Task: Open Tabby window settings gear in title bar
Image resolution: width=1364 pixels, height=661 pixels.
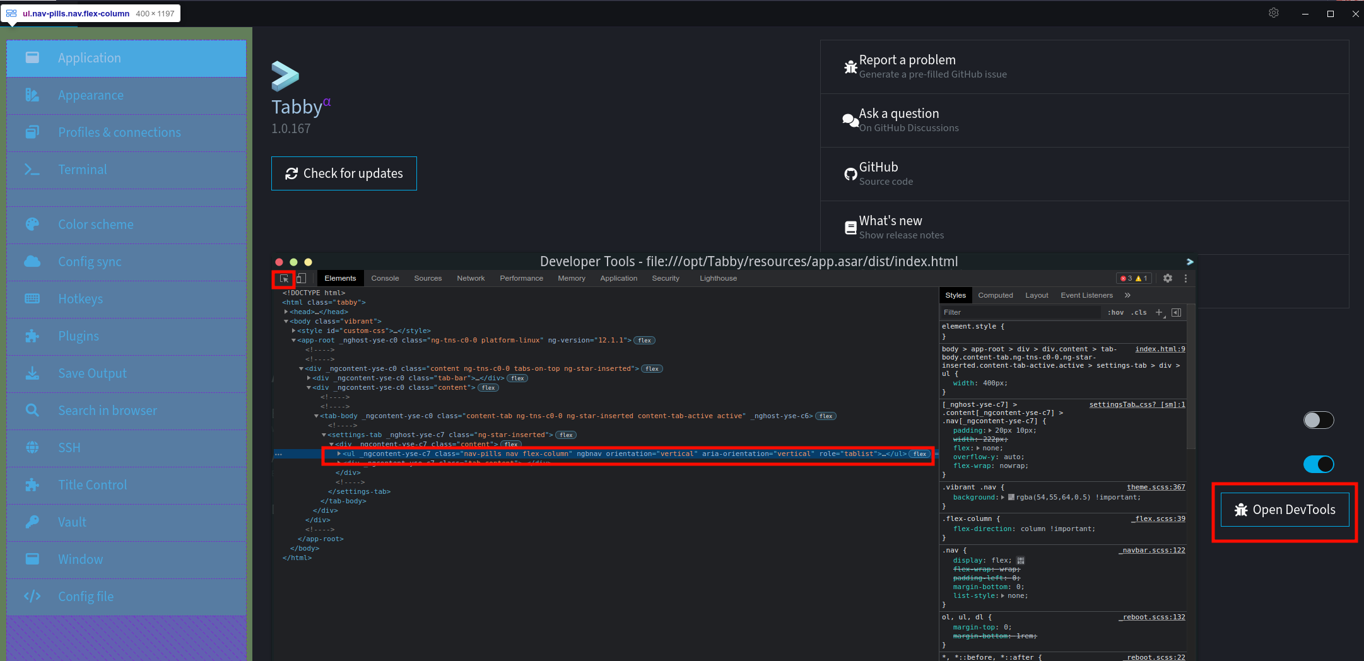Action: (1274, 13)
